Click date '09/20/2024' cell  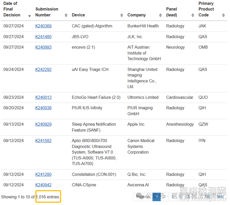pos(14,108)
